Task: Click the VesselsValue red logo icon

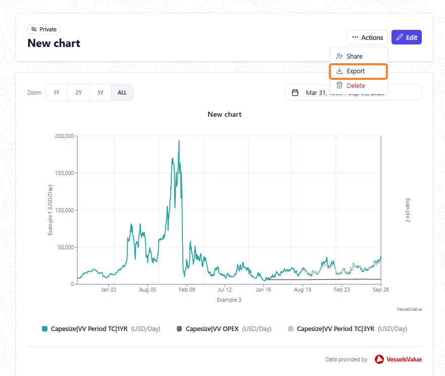Action: click(379, 359)
